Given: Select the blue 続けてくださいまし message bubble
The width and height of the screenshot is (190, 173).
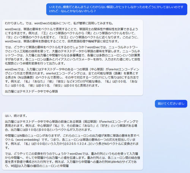Looking at the screenshot, I should [171, 104].
